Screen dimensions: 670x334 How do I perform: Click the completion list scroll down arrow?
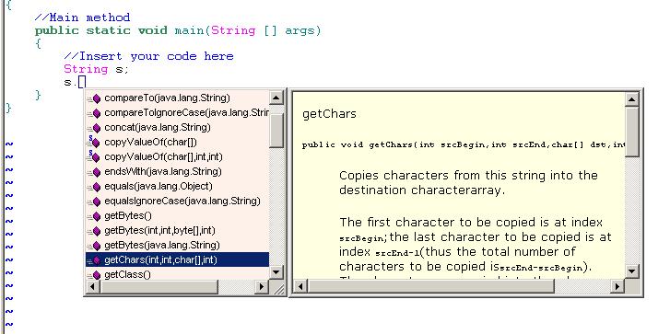[x=276, y=272]
